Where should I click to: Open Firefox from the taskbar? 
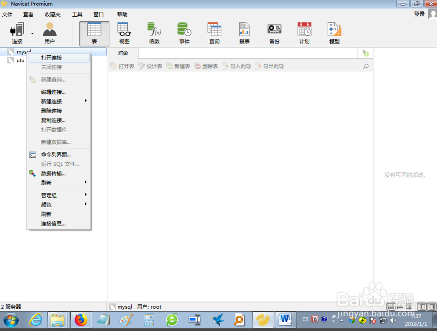pyautogui.click(x=81, y=320)
